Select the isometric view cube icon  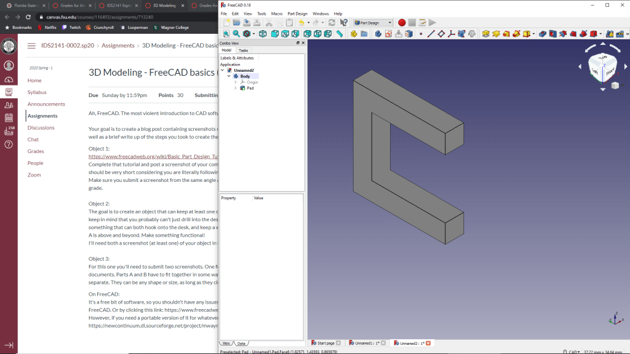pos(263,34)
